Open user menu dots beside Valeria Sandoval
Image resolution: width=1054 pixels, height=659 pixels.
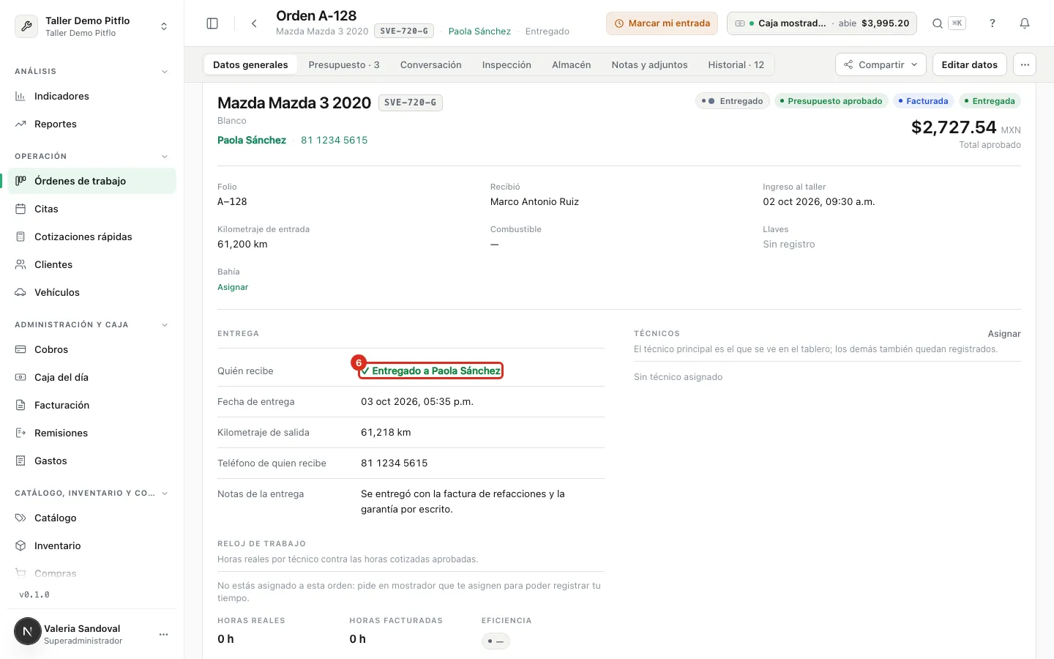click(x=163, y=634)
